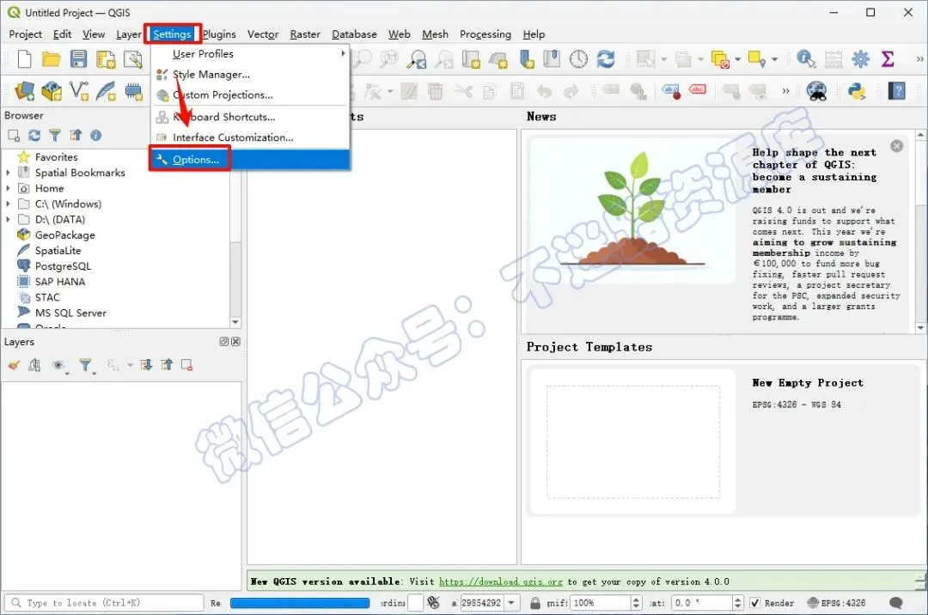Expand the Spatial Bookmarks tree item
928x615 pixels.
(8, 173)
